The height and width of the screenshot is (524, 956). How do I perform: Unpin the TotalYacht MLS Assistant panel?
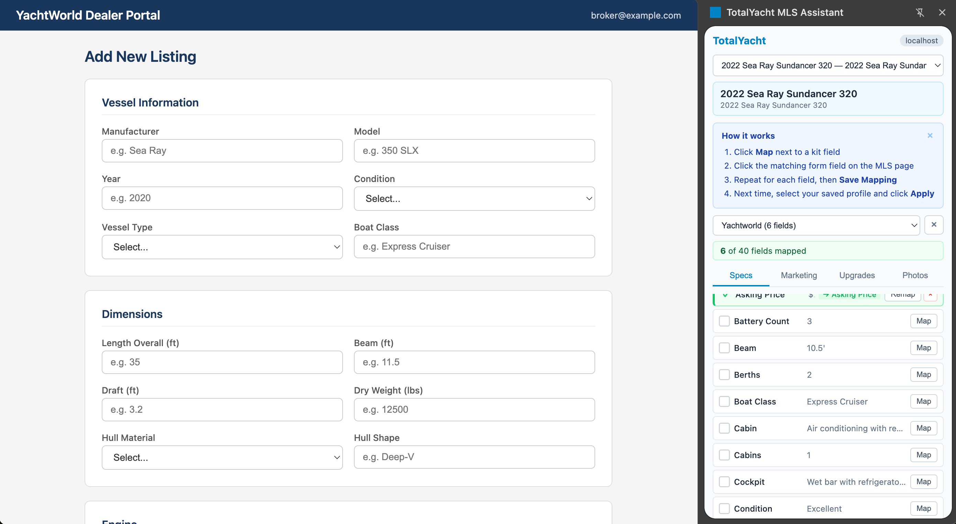(x=920, y=12)
